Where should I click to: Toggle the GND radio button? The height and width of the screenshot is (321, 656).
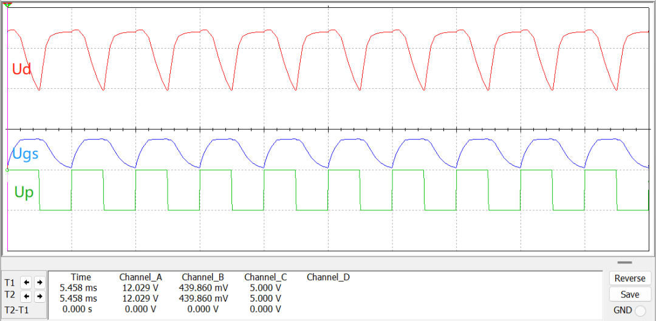click(x=640, y=311)
